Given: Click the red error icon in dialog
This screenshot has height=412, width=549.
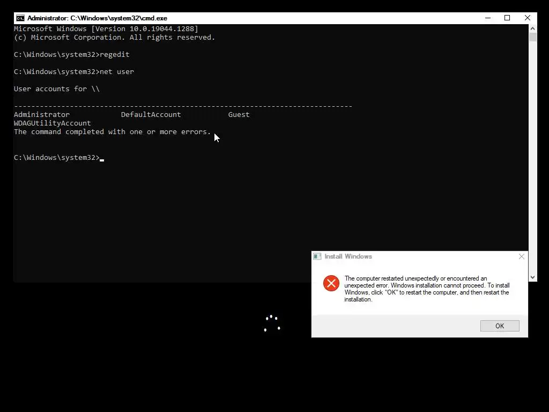Looking at the screenshot, I should (331, 283).
